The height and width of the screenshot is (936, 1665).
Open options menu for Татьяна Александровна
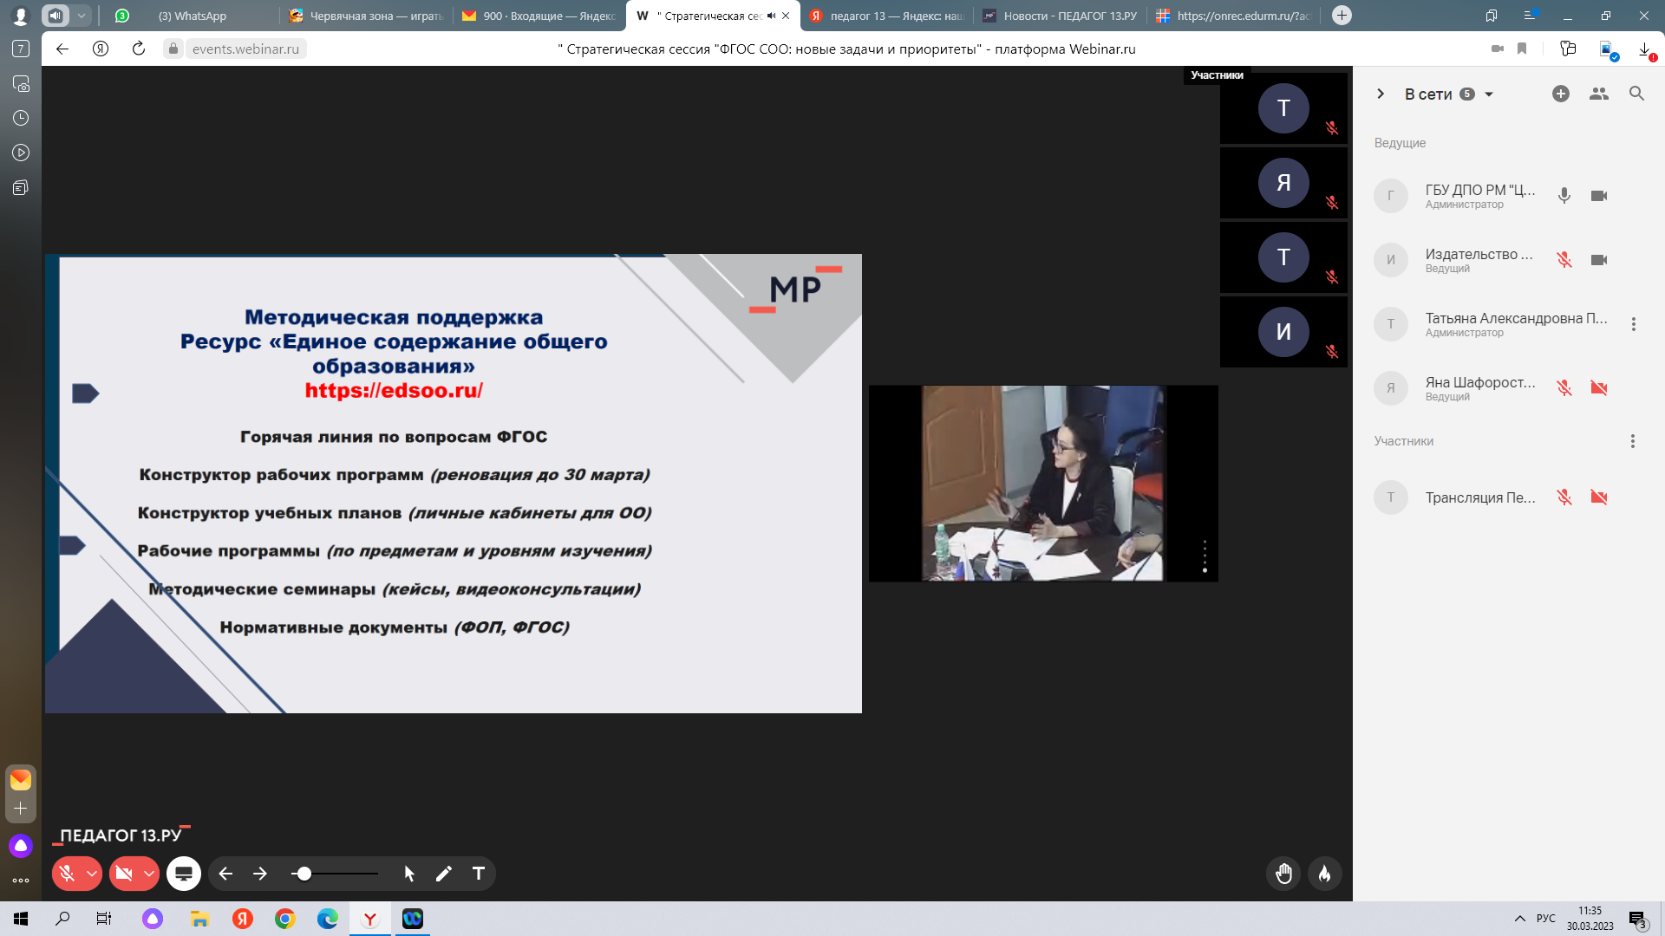1633,324
